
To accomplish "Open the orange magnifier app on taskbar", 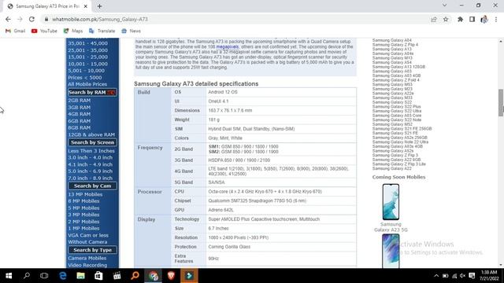I will (135, 276).
